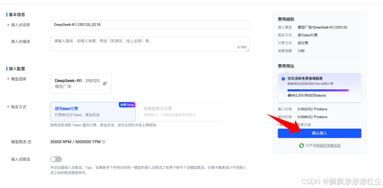The image size is (383, 188).
Task: Click the 接入配置 section heading
Action: point(17,69)
